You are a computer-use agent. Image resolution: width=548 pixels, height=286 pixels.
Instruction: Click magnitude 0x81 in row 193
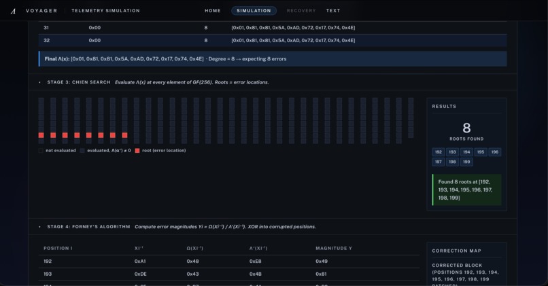pos(321,274)
